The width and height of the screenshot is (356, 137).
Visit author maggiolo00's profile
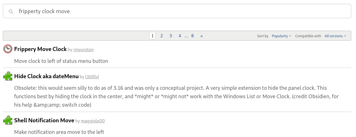(x=93, y=121)
